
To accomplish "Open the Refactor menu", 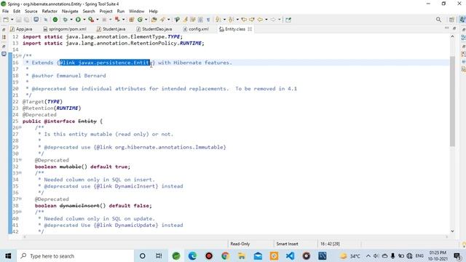I will pyautogui.click(x=50, y=12).
